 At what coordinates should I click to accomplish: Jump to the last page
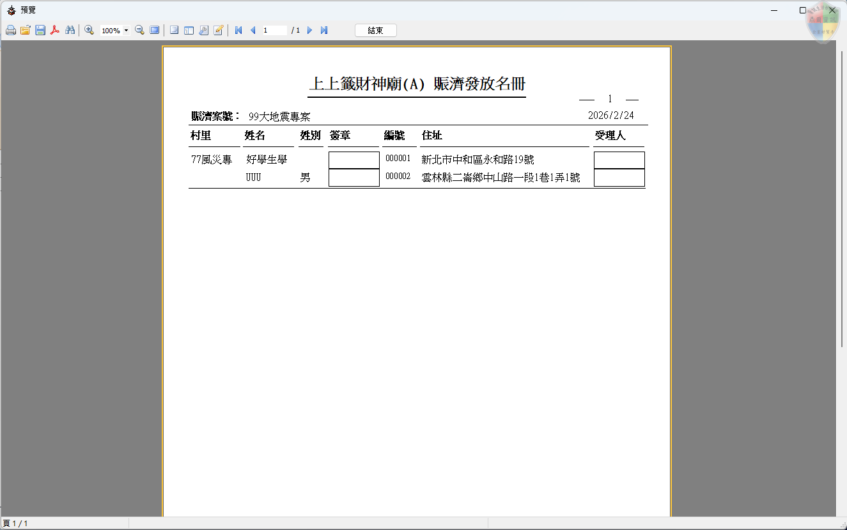click(x=324, y=30)
